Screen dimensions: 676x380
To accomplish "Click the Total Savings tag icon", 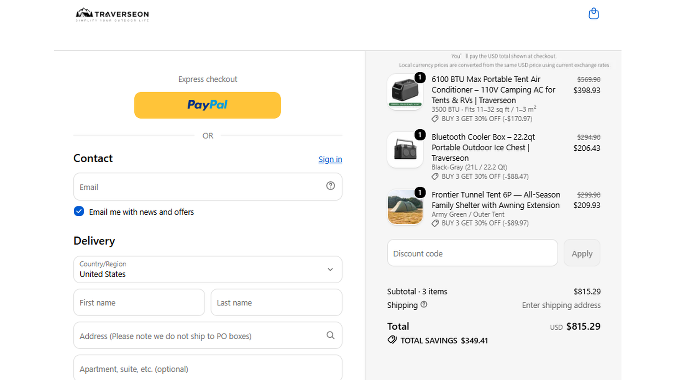I will 392,340.
